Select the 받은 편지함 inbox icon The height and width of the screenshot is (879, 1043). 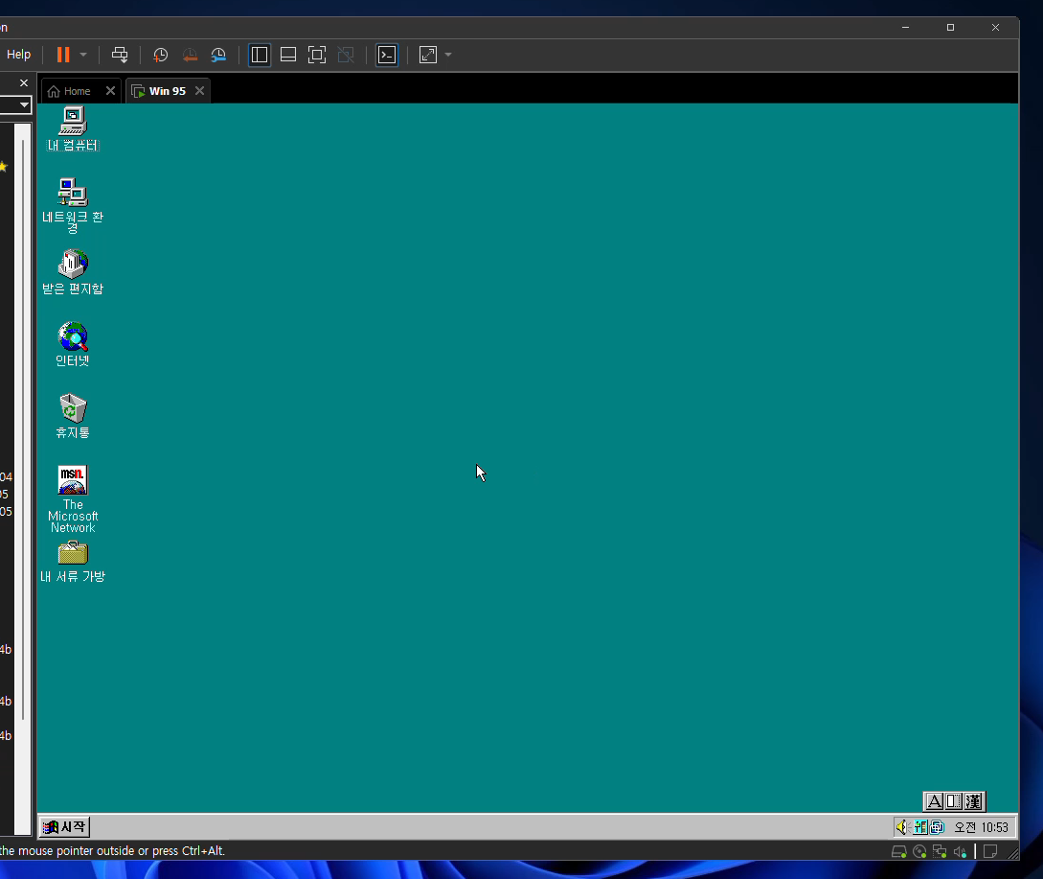point(73,272)
